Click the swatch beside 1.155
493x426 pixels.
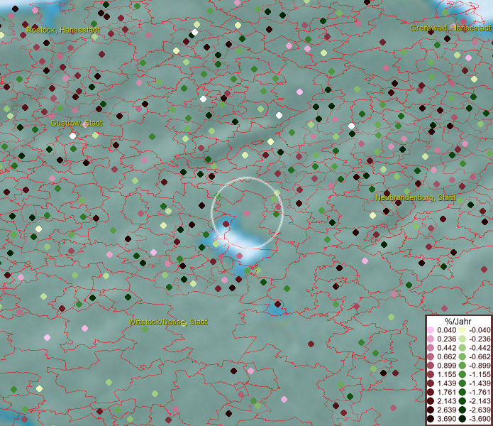(431, 374)
